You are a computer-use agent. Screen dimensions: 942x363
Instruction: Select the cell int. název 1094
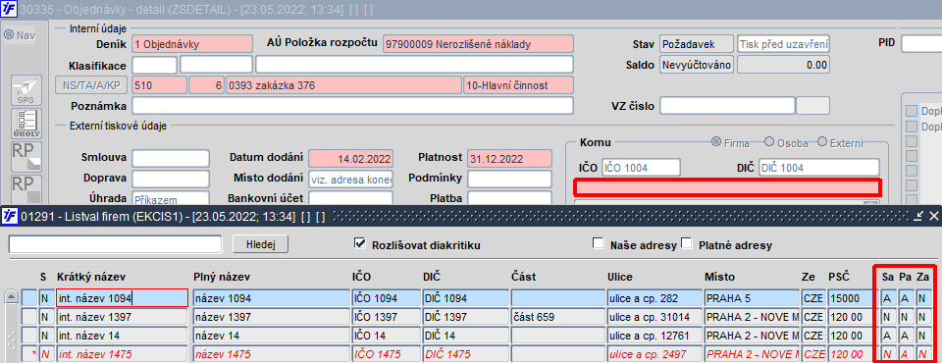pyautogui.click(x=122, y=298)
